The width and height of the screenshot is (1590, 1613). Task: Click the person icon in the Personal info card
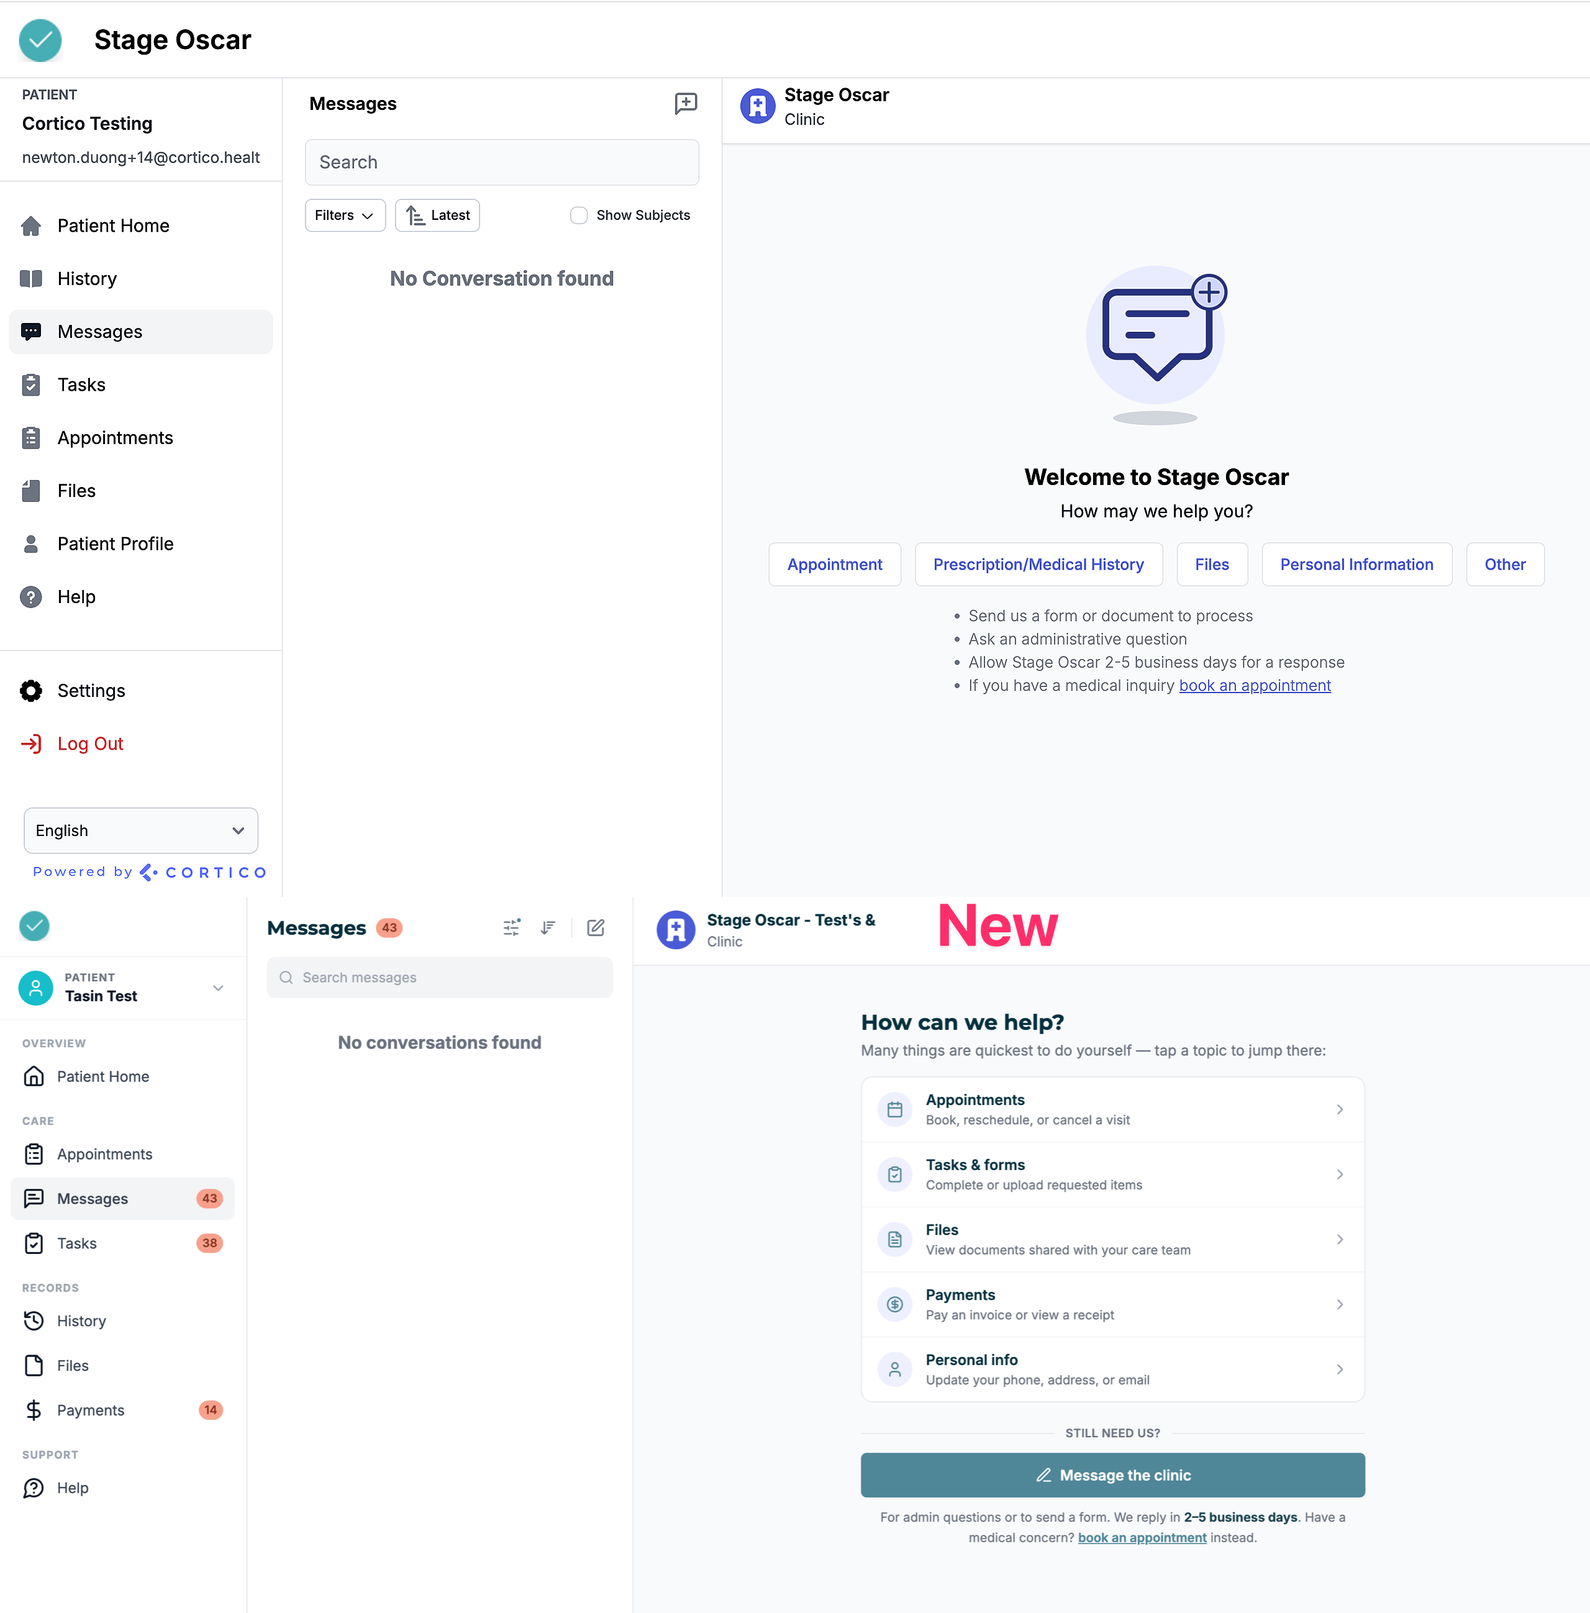click(894, 1369)
